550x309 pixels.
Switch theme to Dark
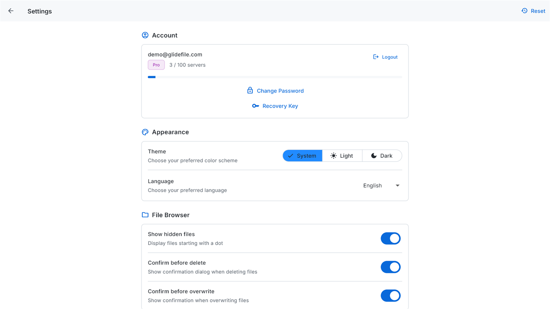tap(382, 156)
